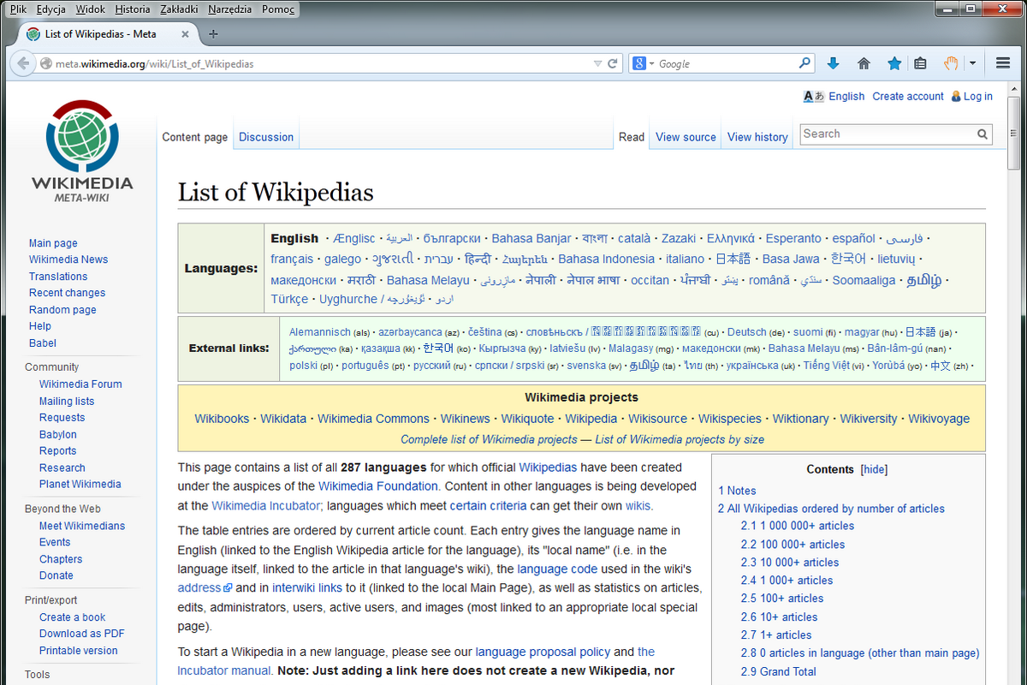This screenshot has width=1027, height=685.
Task: Hide the Contents table via hide link
Action: (x=874, y=469)
